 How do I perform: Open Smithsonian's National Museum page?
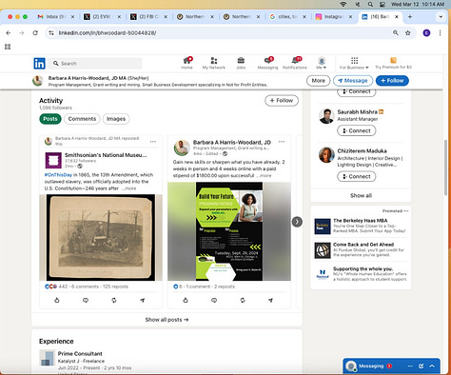[x=106, y=155]
